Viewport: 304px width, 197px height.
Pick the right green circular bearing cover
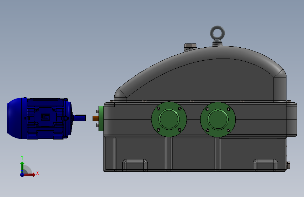tap(218, 120)
